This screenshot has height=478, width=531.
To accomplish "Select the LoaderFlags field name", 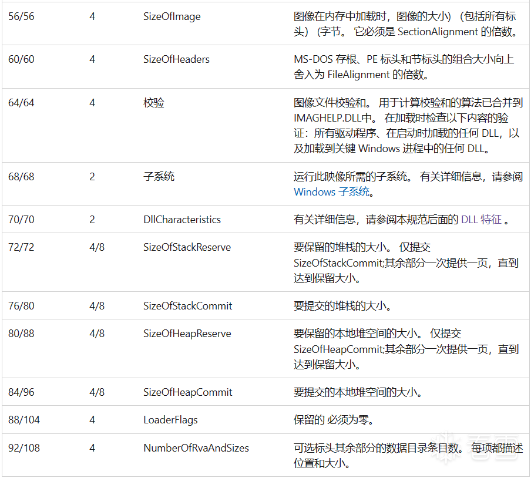I will 171,420.
